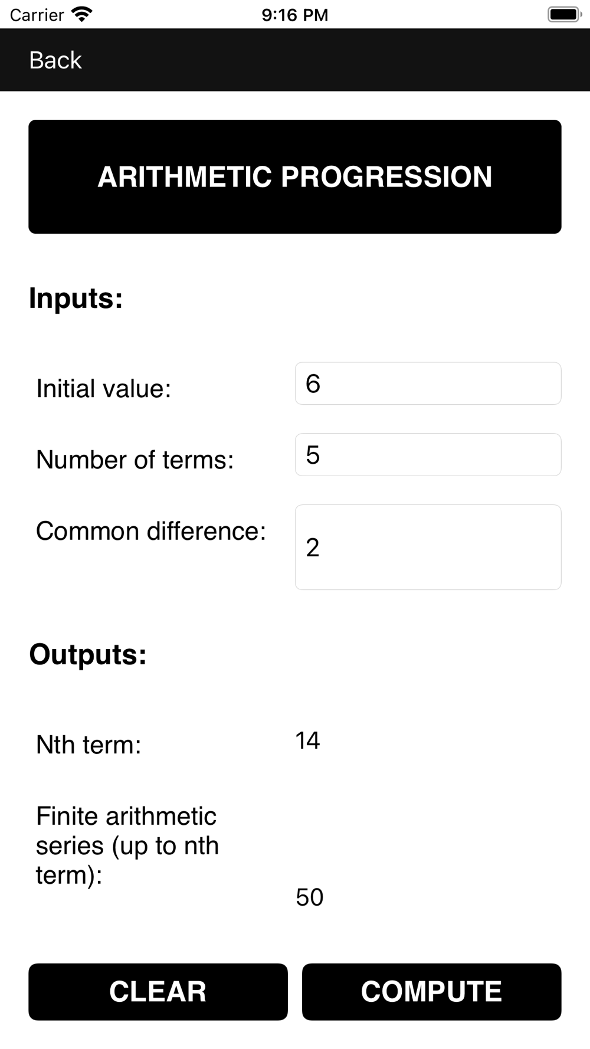
Task: Click the battery indicator icon
Action: [564, 14]
